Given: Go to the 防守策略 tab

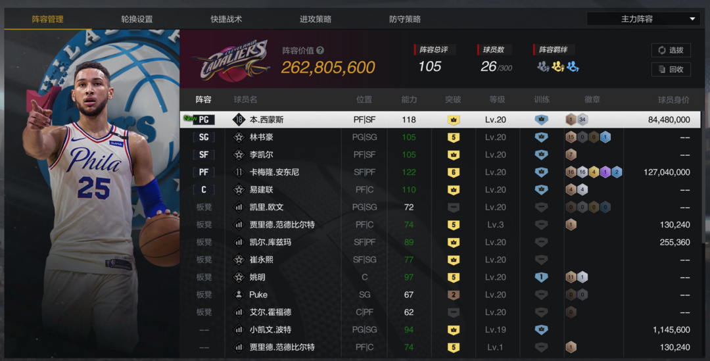Looking at the screenshot, I should click(405, 19).
